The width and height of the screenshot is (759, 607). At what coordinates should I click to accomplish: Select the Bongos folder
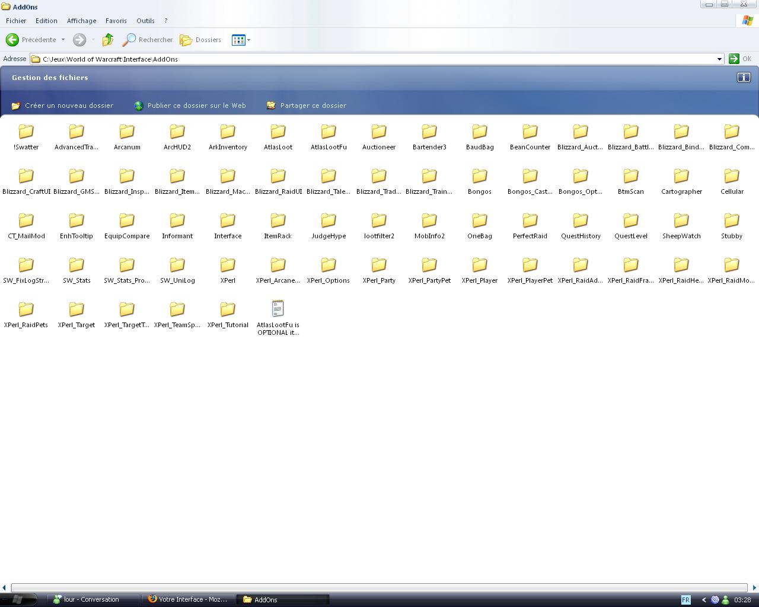480,181
